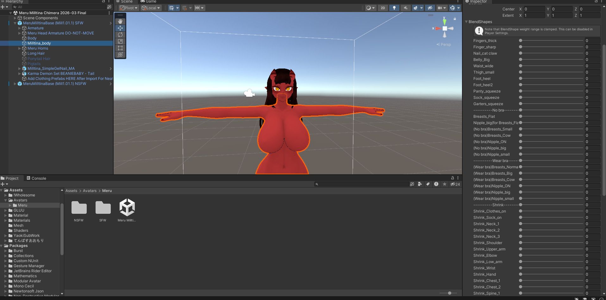606x300 pixels.
Task: Adjust the Breasts_Flat blendshape slider
Action: click(x=552, y=117)
